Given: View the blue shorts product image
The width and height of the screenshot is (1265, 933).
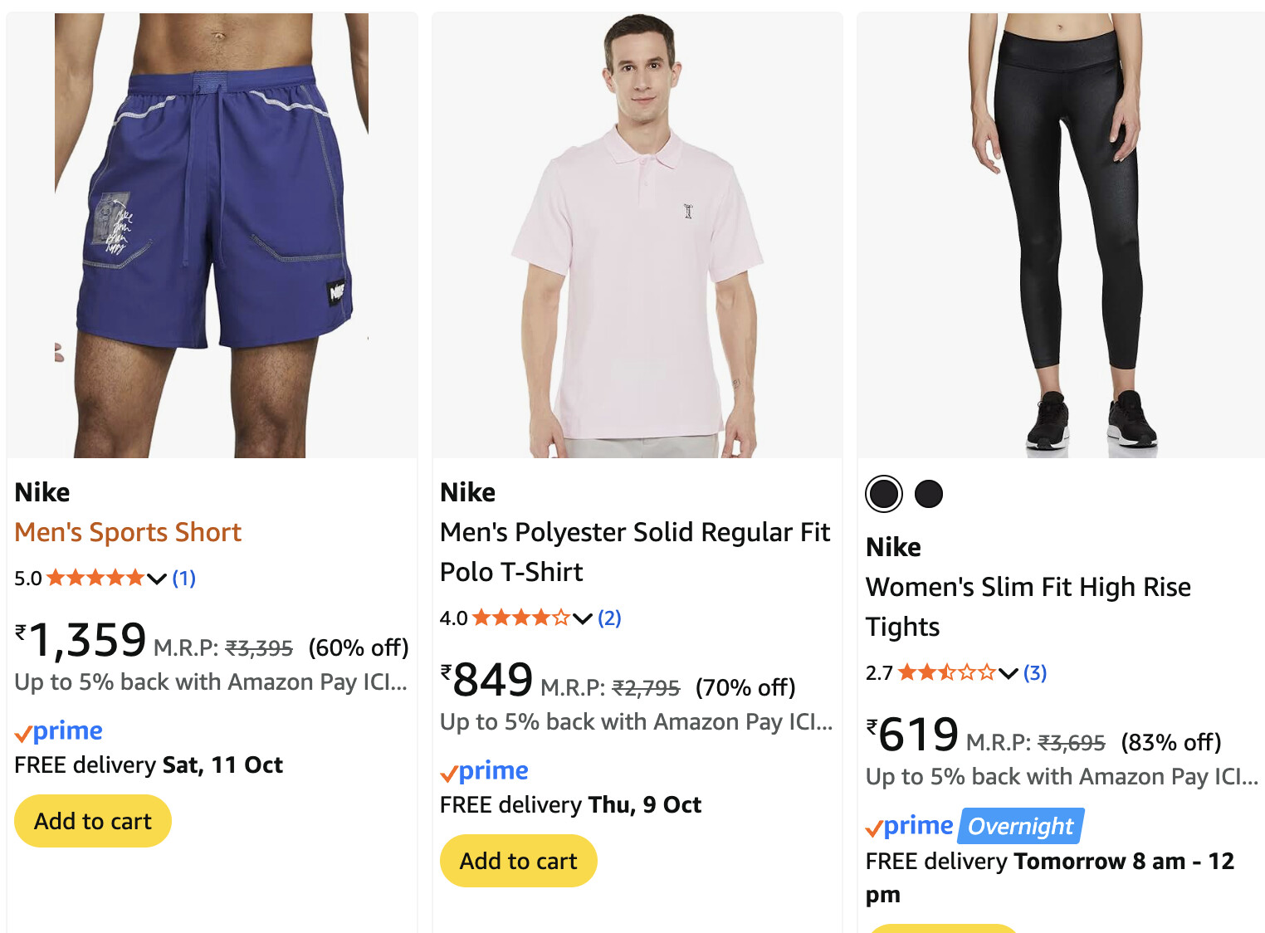Looking at the screenshot, I should [212, 235].
